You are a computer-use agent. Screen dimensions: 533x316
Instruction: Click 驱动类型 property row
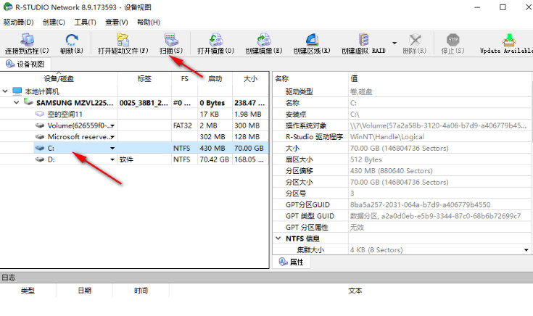point(402,92)
